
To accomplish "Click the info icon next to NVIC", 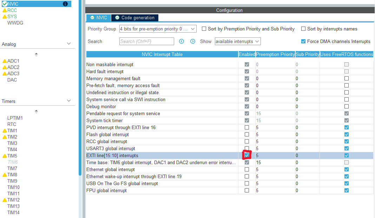I will (65, 4).
